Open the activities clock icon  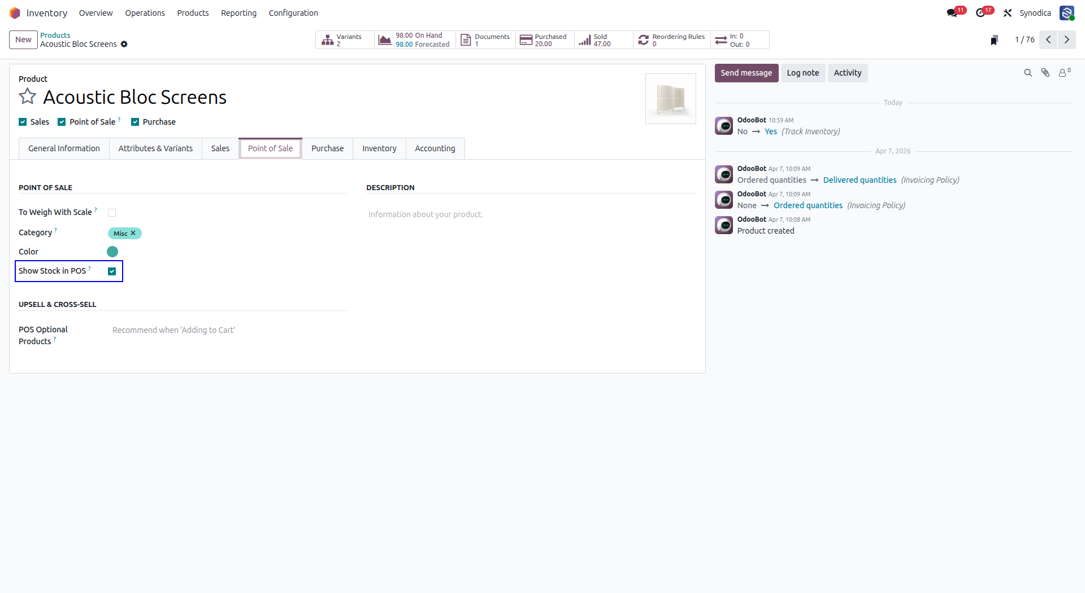pos(980,13)
